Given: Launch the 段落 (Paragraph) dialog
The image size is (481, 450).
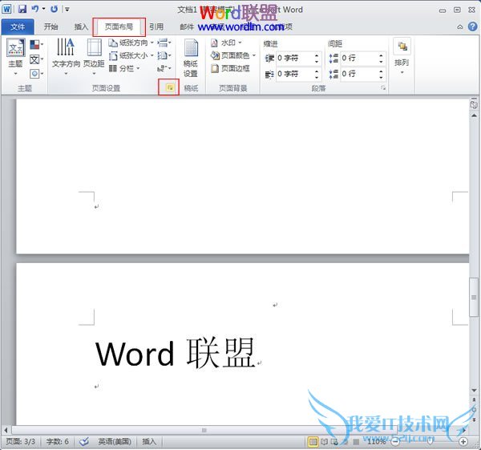Looking at the screenshot, I should click(x=383, y=88).
